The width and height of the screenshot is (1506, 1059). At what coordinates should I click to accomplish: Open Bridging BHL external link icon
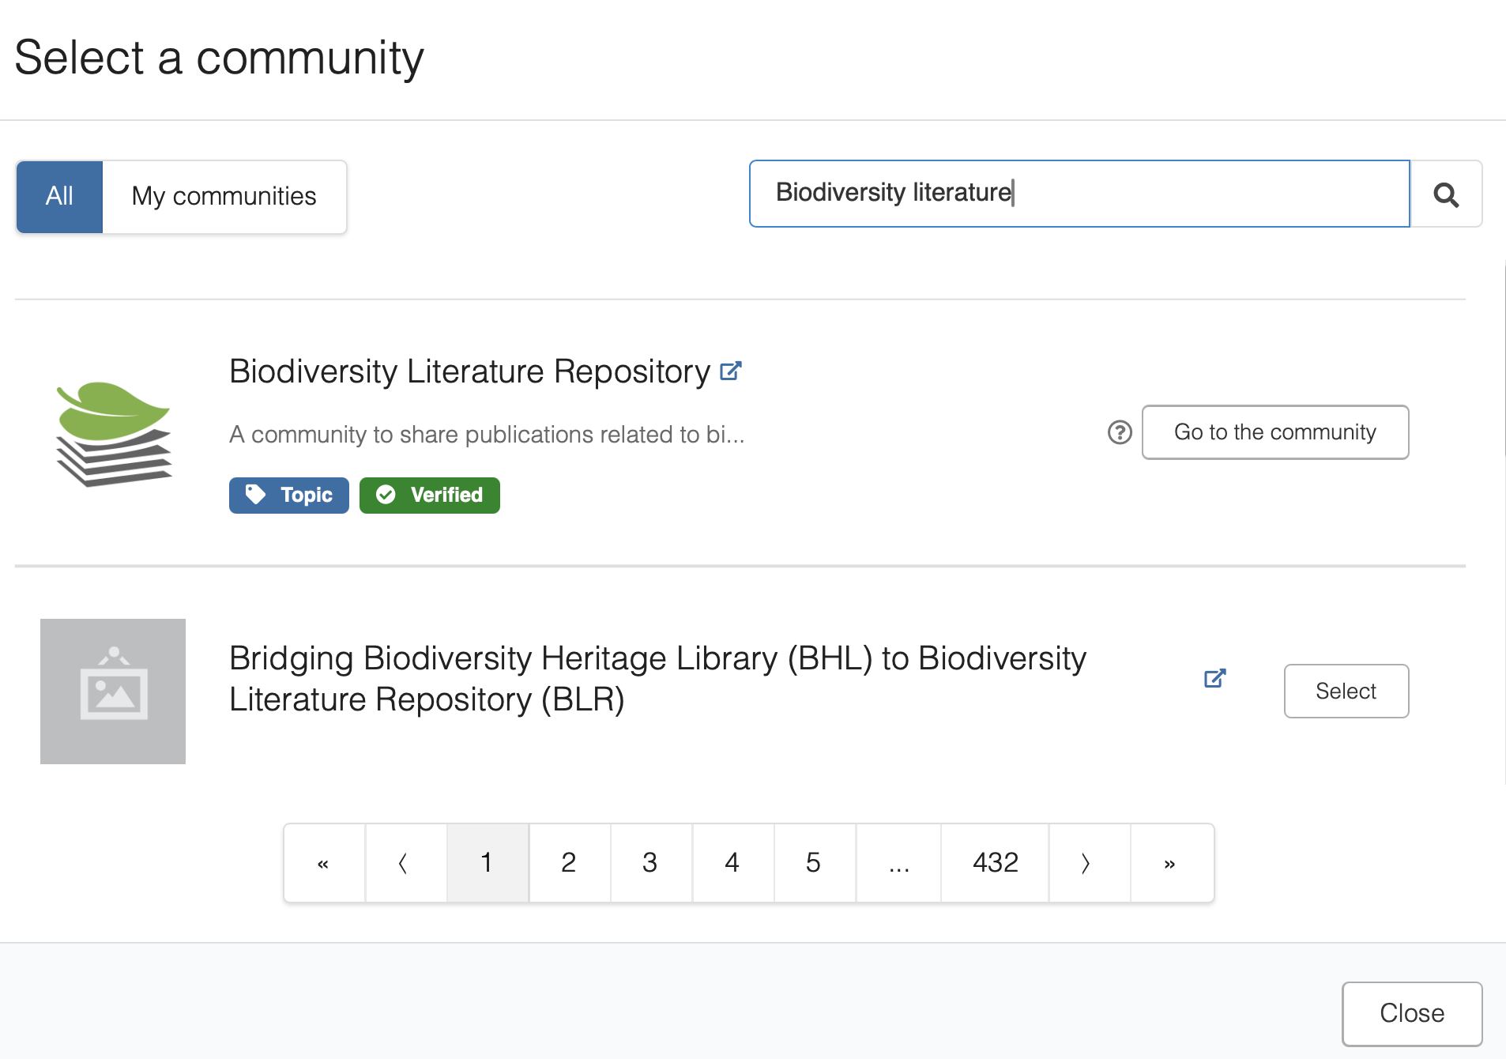[x=1214, y=678]
